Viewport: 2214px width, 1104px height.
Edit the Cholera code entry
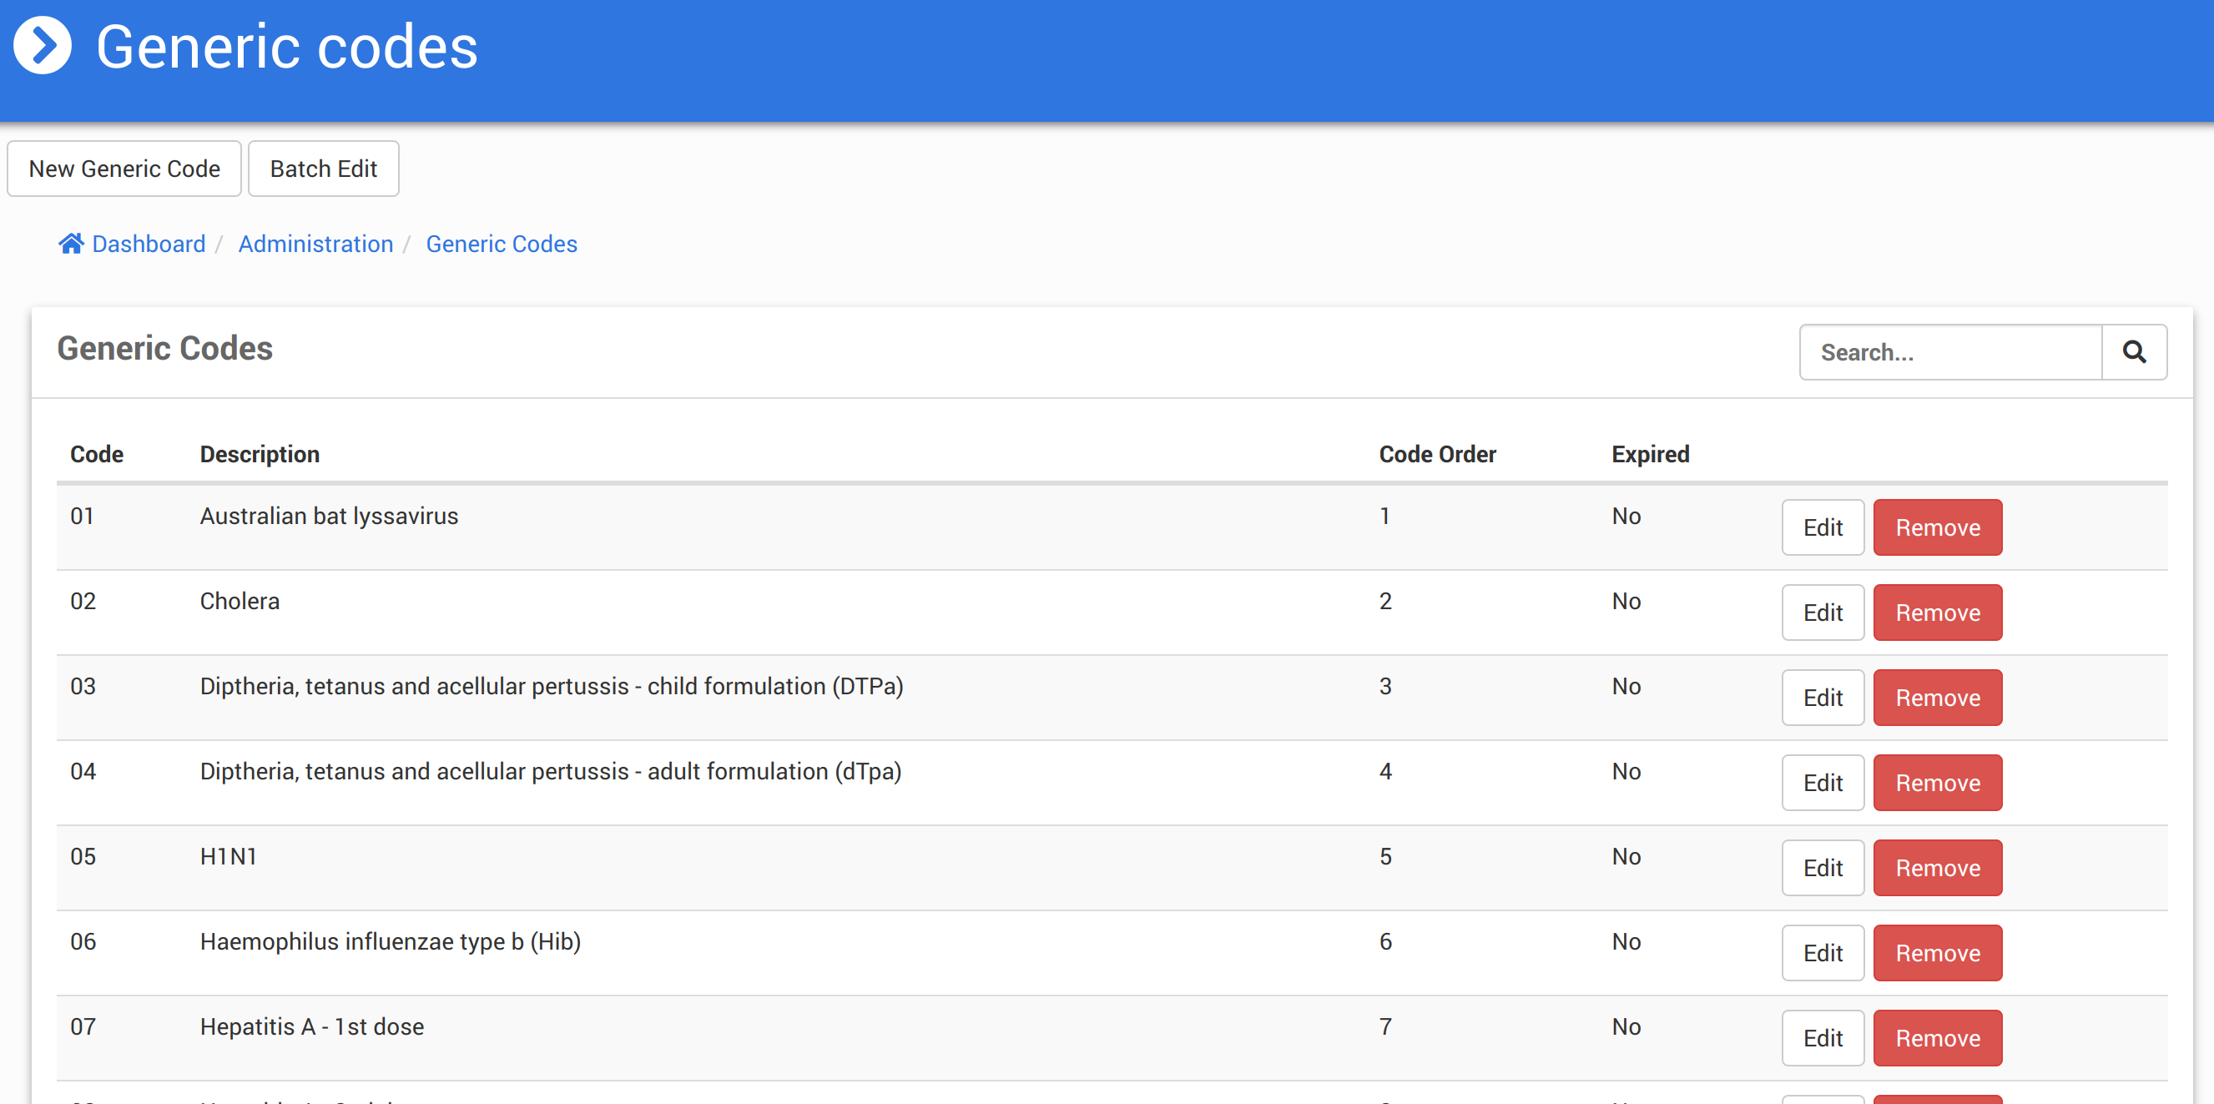1822,612
